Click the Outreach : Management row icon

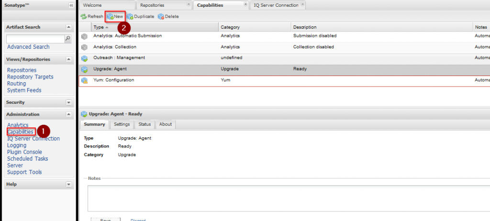85,58
